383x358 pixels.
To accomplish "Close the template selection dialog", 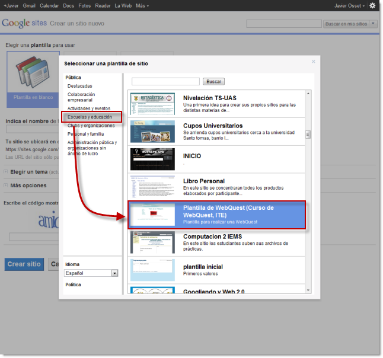I will pos(314,62).
